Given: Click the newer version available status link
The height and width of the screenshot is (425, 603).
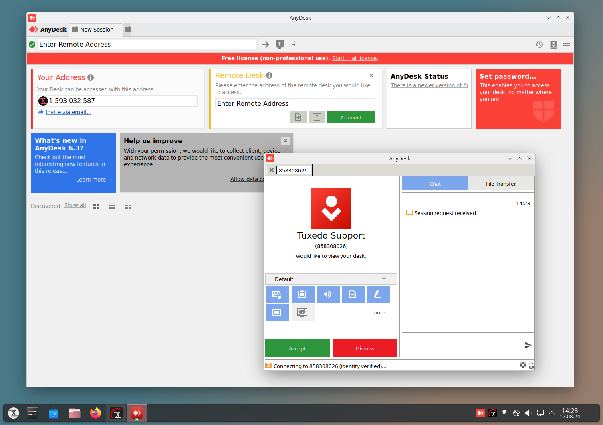Looking at the screenshot, I should [x=429, y=85].
